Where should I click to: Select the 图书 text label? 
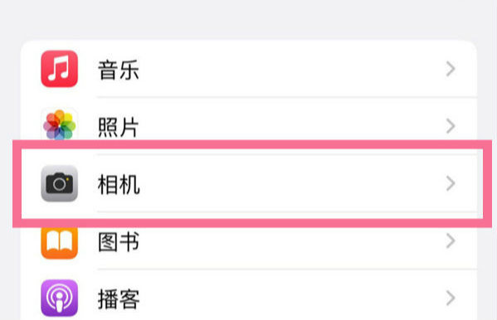click(119, 242)
